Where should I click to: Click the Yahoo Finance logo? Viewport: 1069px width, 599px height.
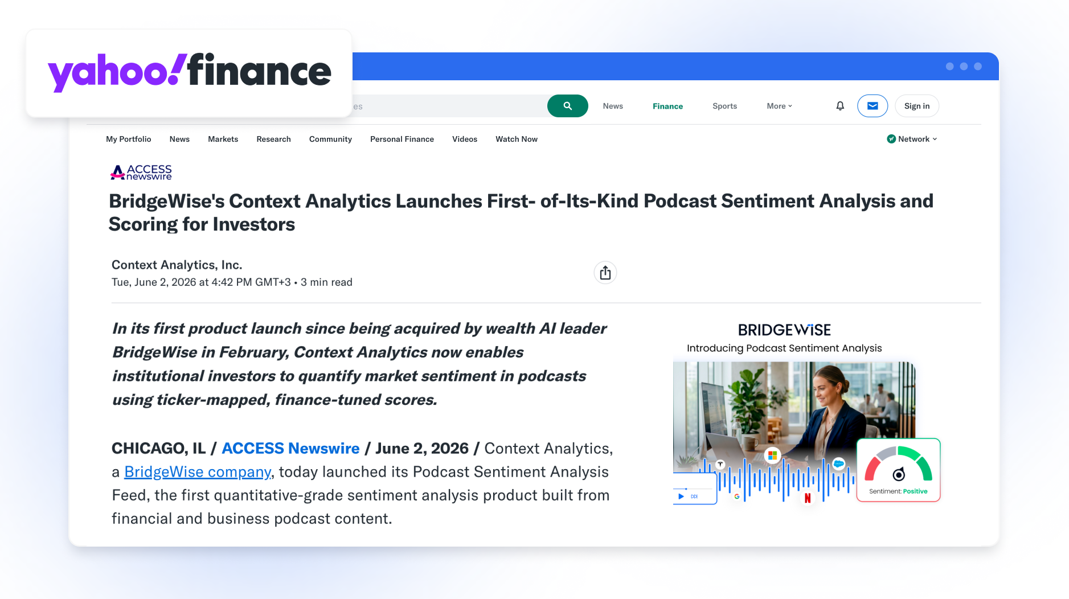click(189, 73)
